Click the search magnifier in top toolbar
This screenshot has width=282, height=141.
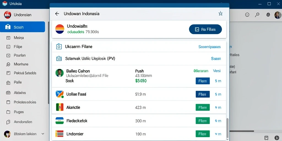tap(257, 15)
